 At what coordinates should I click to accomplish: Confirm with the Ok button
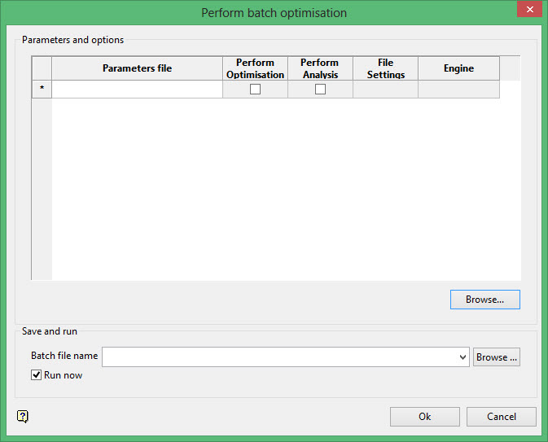(424, 417)
